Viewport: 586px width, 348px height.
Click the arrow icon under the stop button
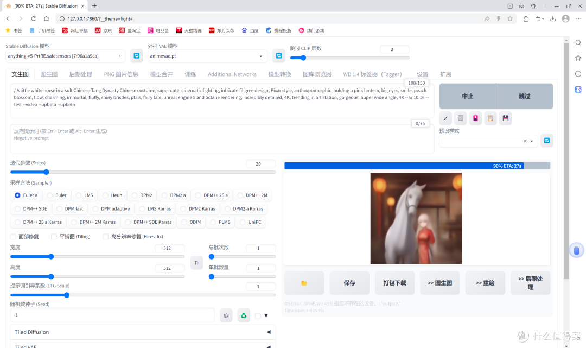click(x=445, y=118)
